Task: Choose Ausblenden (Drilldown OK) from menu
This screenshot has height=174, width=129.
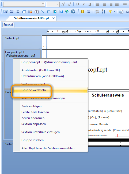Action: (41, 70)
